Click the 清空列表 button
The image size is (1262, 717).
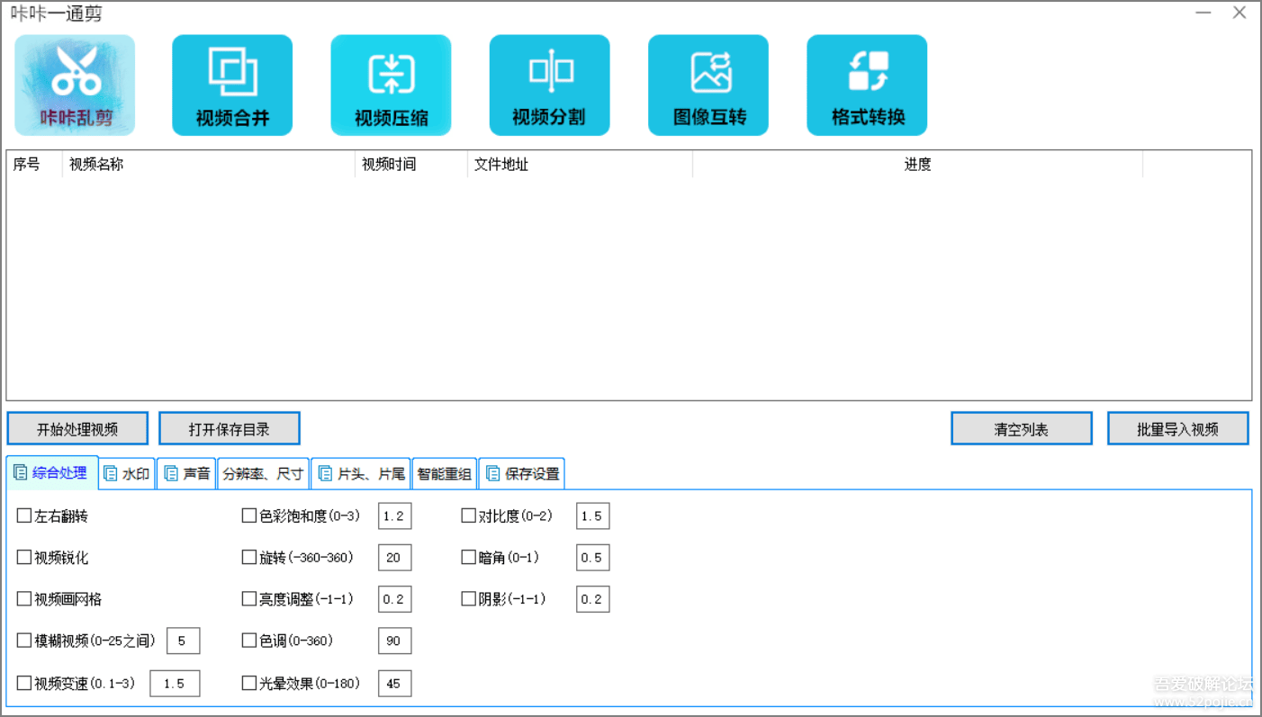[1022, 429]
